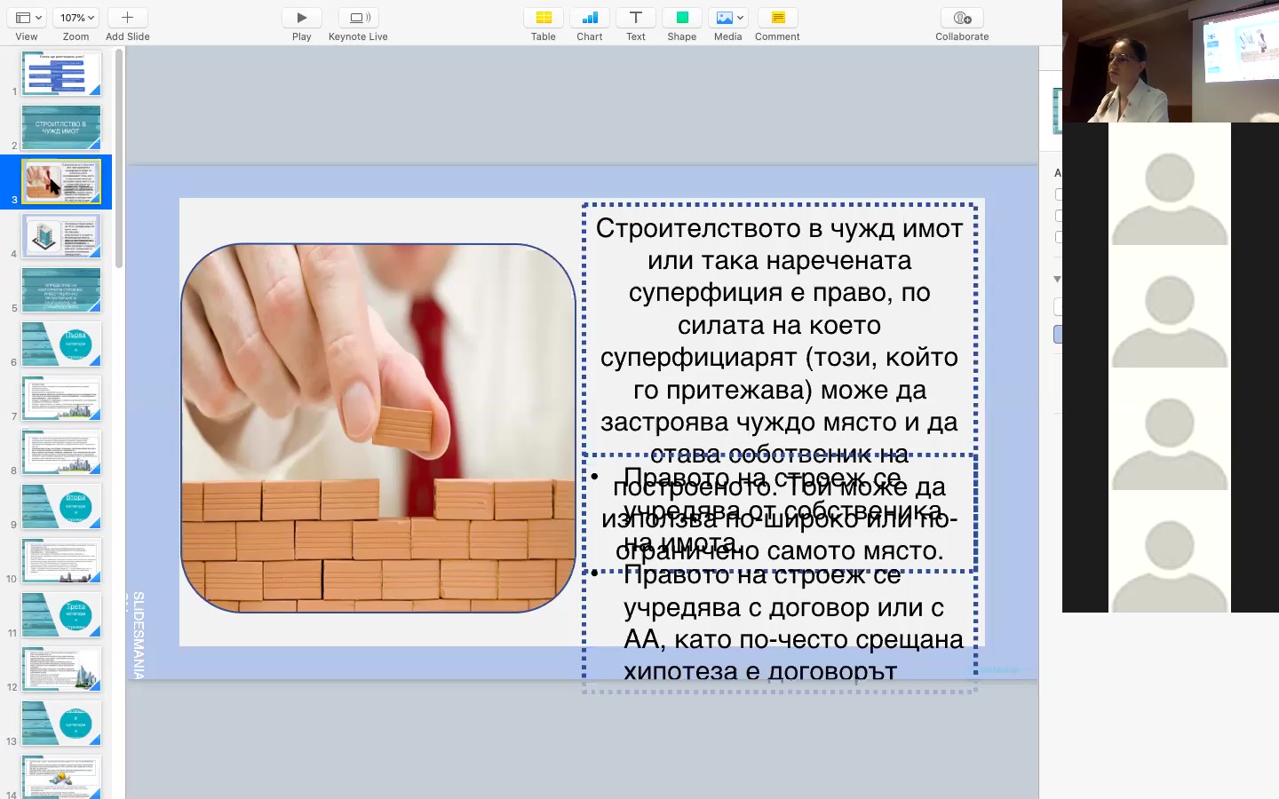This screenshot has height=799, width=1279.
Task: Tick the middle checkbox in the right panel
Action: pos(1058,216)
